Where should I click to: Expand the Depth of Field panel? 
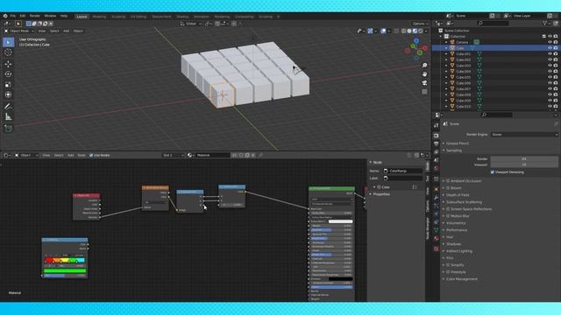pyautogui.click(x=458, y=195)
